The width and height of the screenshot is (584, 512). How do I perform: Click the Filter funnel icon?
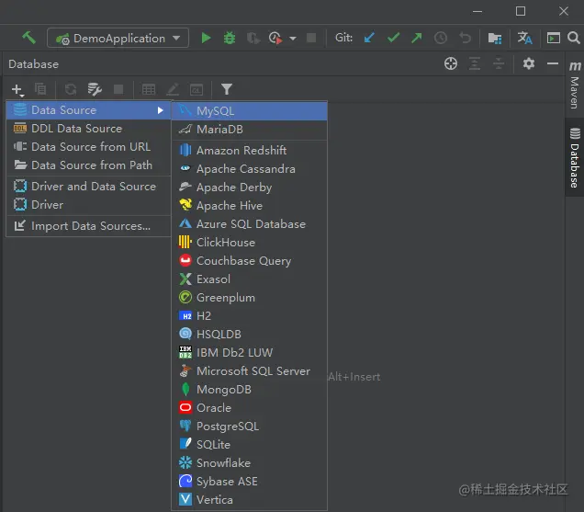(227, 89)
